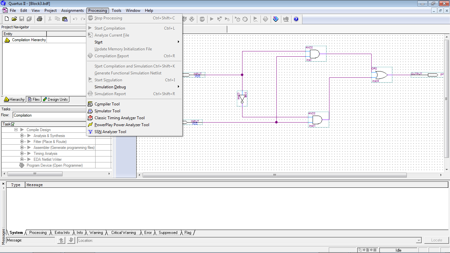Click the Open folder toolbar icon
The height and width of the screenshot is (253, 450).
[x=14, y=19]
